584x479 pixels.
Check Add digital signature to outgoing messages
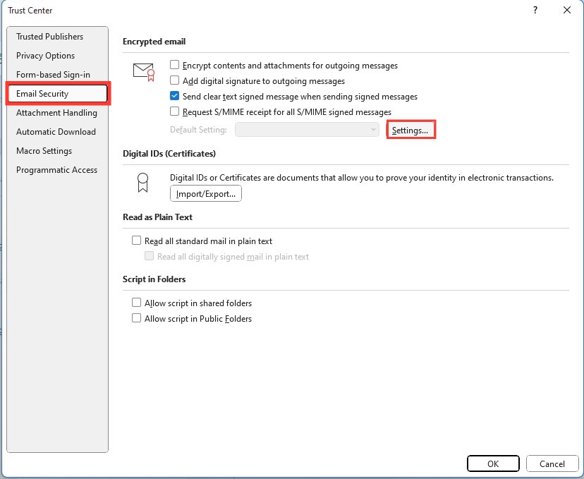174,80
